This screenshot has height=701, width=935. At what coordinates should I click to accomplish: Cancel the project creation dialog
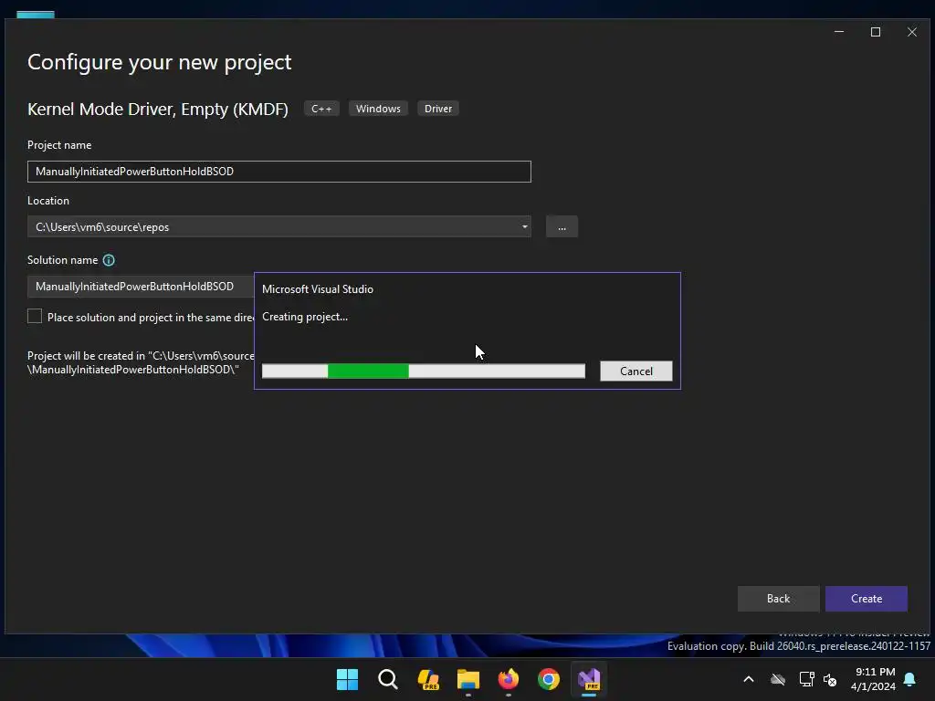(636, 371)
